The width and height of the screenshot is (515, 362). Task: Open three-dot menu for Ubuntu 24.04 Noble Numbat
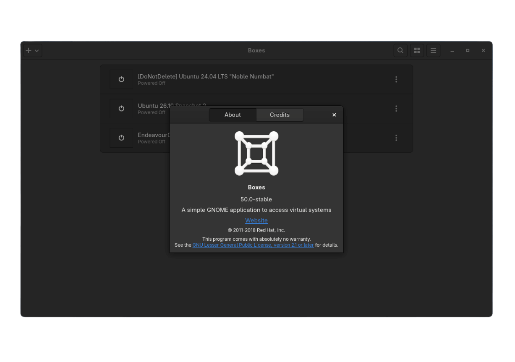click(396, 79)
